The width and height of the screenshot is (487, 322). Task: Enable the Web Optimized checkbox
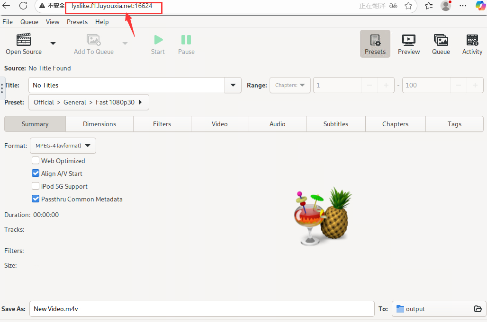[x=36, y=161]
